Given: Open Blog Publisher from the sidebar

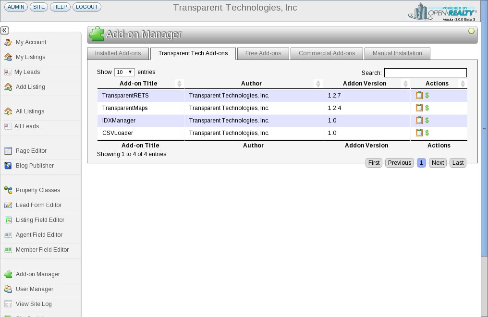Looking at the screenshot, I should click(x=35, y=166).
